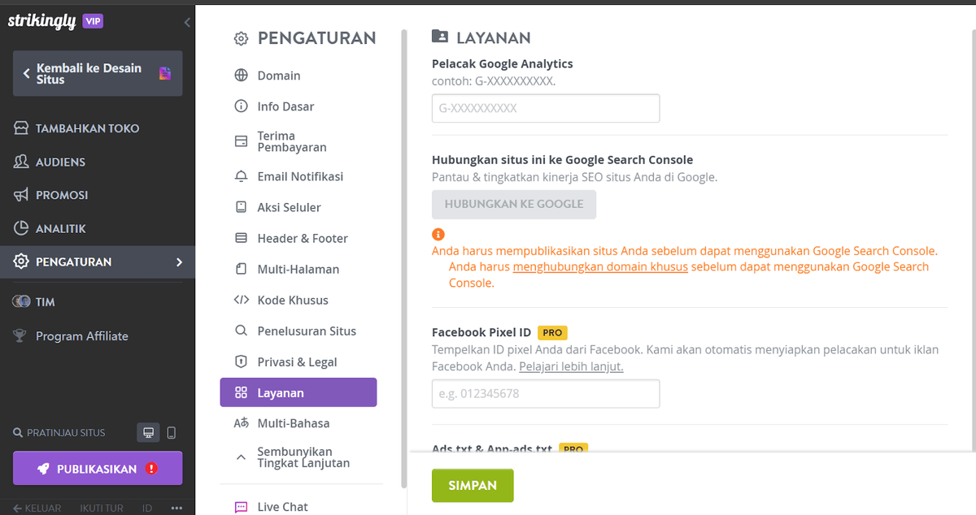976x515 pixels.
Task: Switch to mobile preview mode
Action: pyautogui.click(x=171, y=433)
